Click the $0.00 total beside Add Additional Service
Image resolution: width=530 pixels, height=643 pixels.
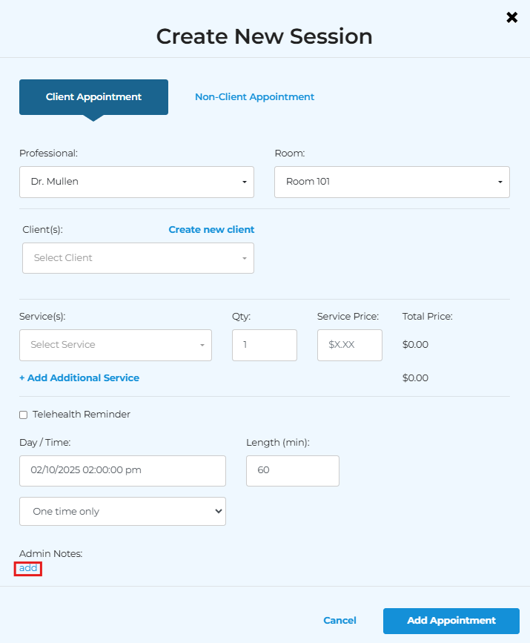(x=415, y=377)
